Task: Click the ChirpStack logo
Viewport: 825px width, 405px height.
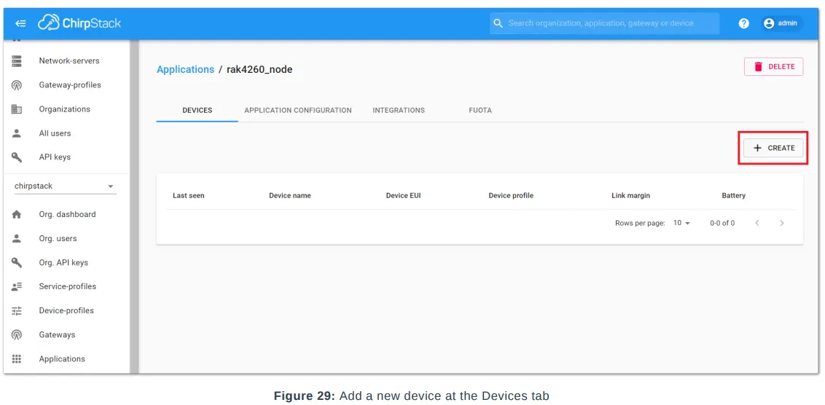Action: click(x=79, y=23)
